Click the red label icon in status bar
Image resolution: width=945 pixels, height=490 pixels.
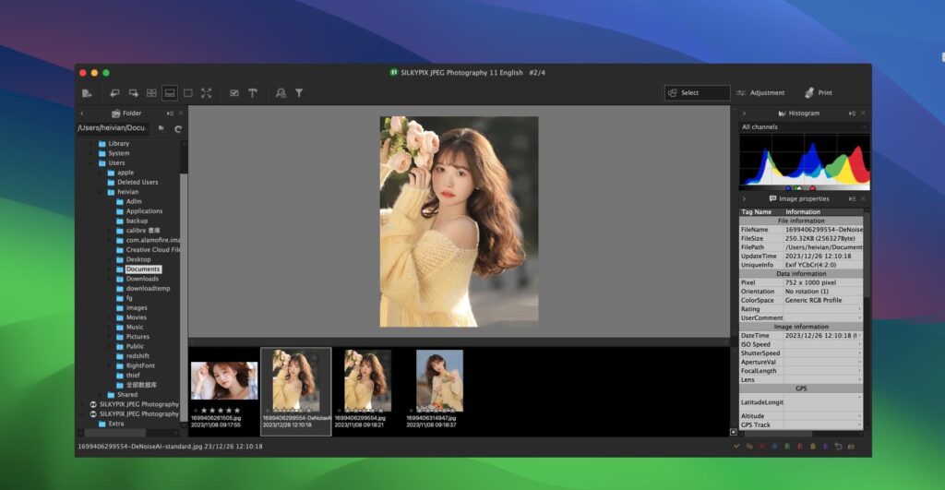pos(800,446)
